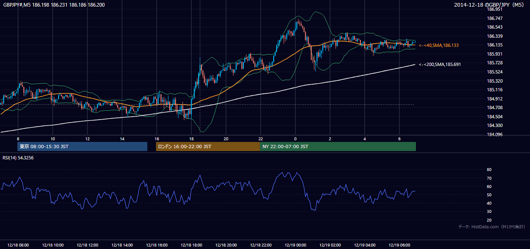Click the London session bar 16:00-22:00 JST
530x249 pixels.
208,146
